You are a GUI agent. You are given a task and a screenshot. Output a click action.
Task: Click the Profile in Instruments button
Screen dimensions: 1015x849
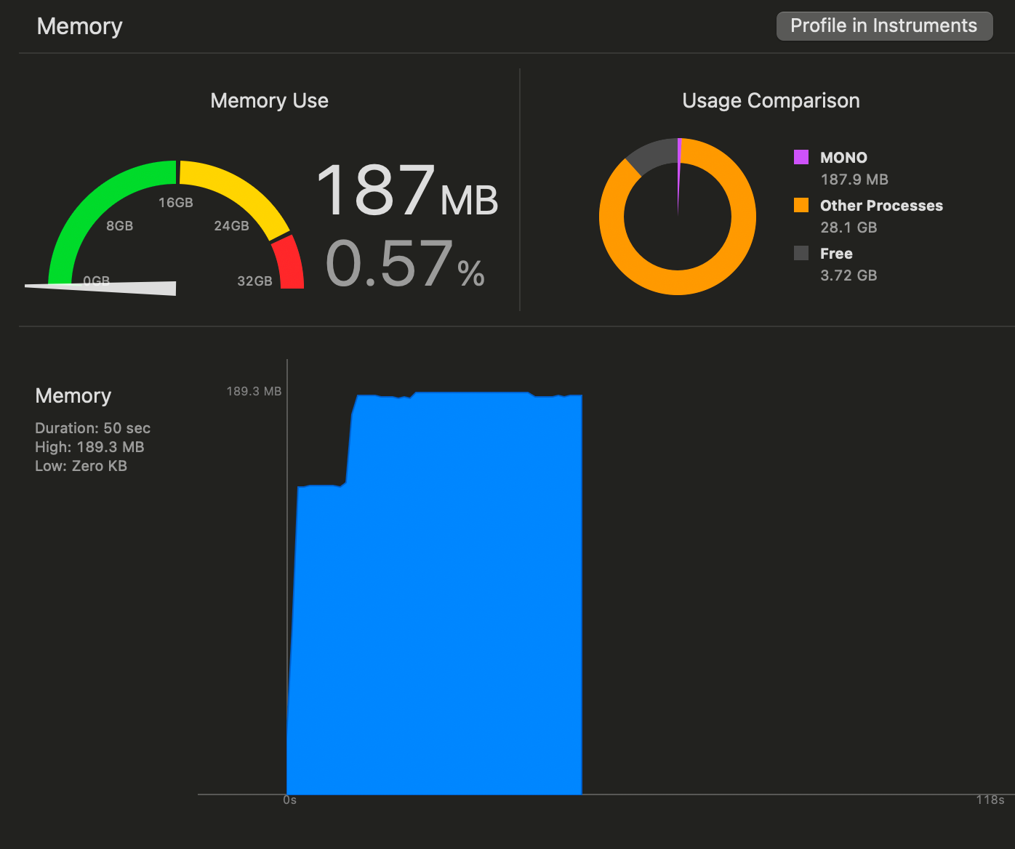coord(883,26)
